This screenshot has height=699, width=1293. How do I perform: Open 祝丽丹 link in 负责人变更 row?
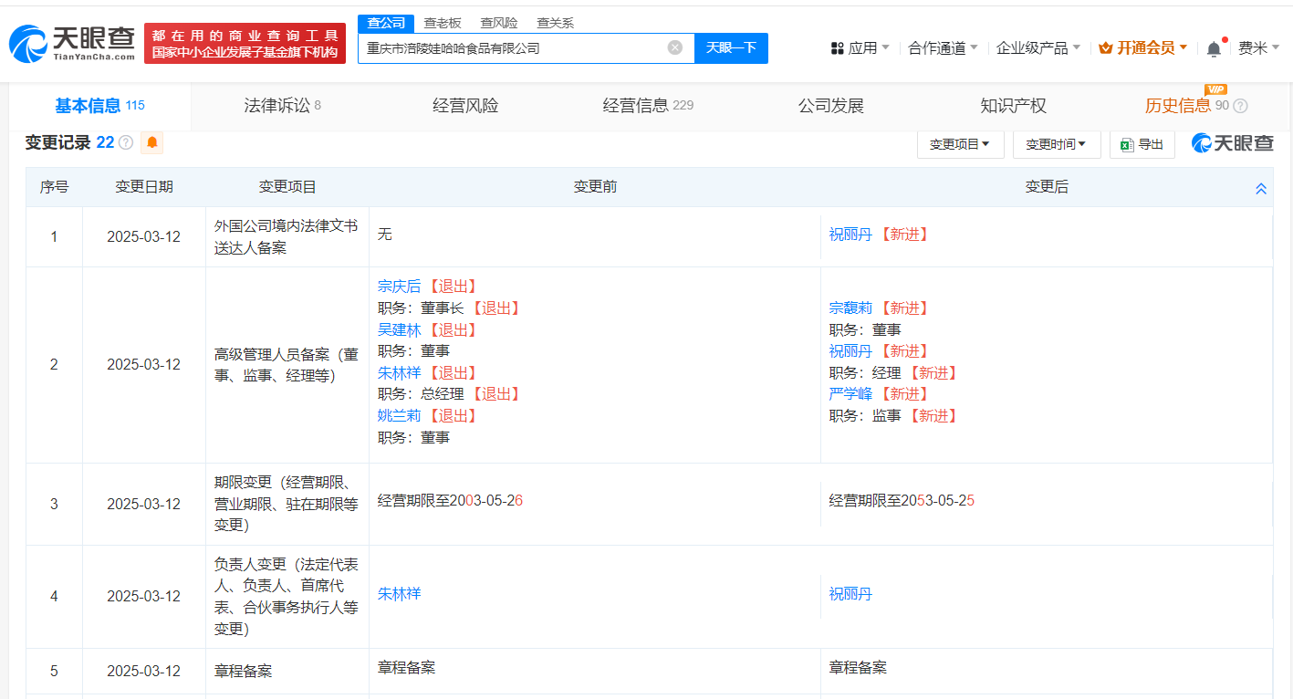850,594
